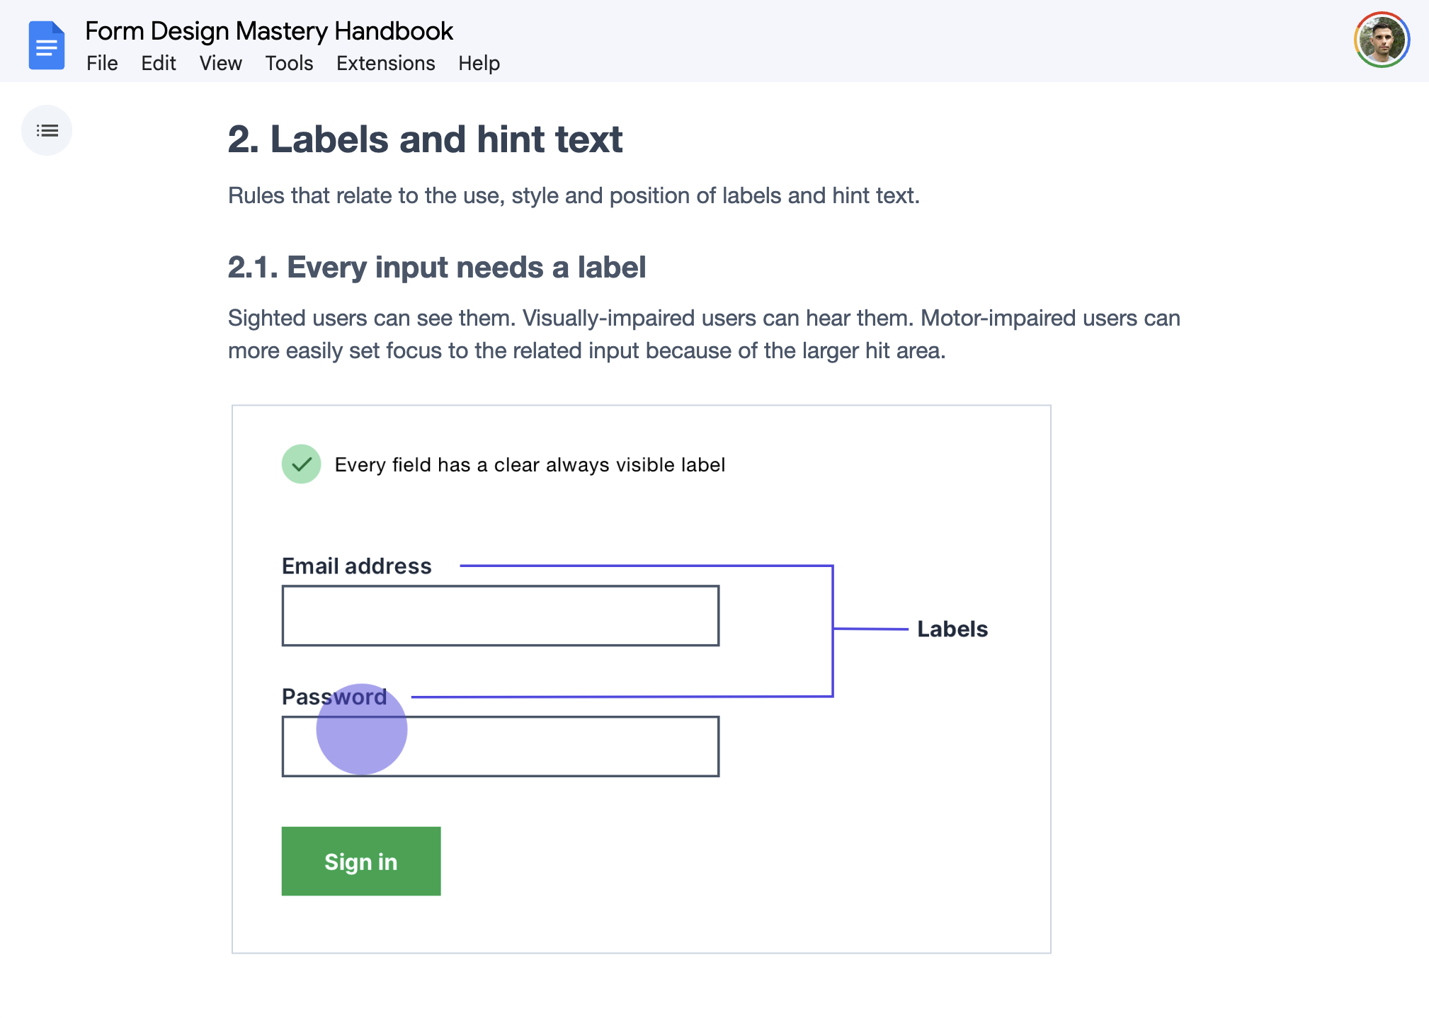
Task: Select the Sign in button
Action: pos(360,861)
